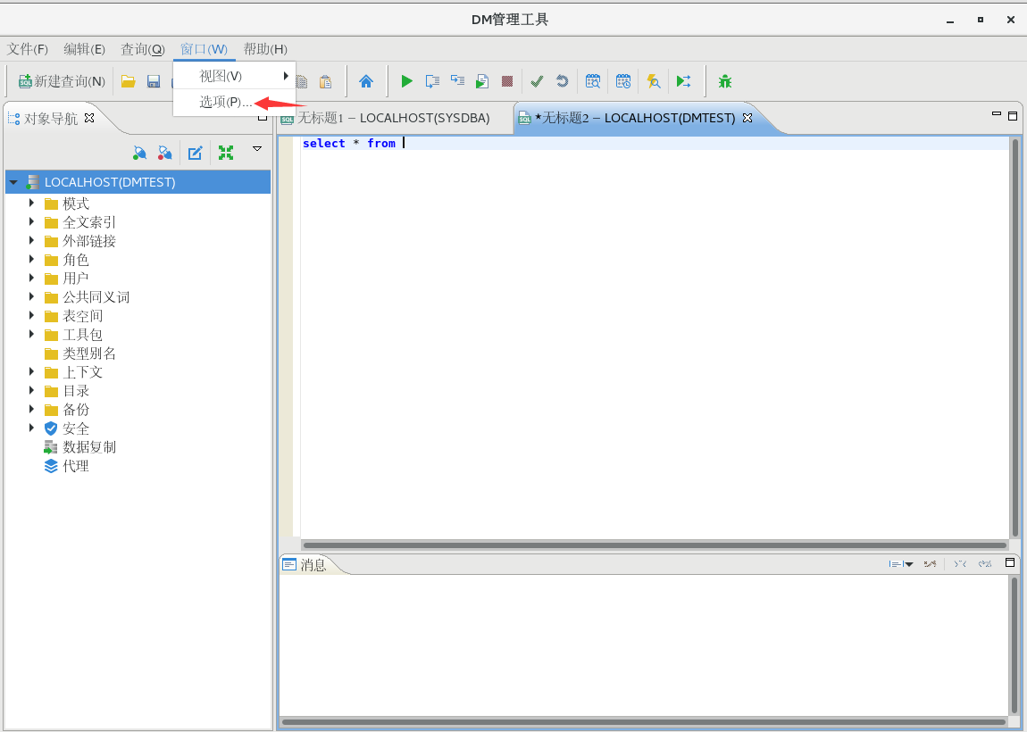Click the message panel horizontal scrollbar
This screenshot has width=1027, height=732.
pos(644,723)
